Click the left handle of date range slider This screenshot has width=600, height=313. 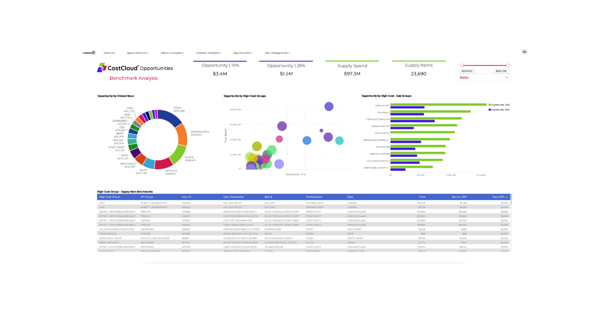(x=462, y=65)
